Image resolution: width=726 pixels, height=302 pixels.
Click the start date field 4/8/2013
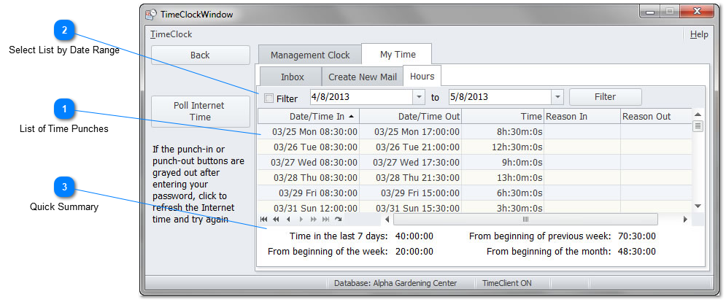click(x=361, y=97)
